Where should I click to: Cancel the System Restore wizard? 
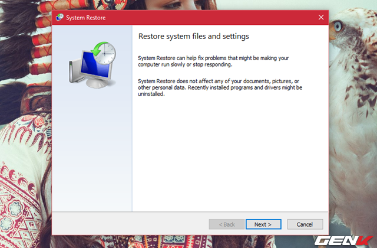click(x=305, y=224)
